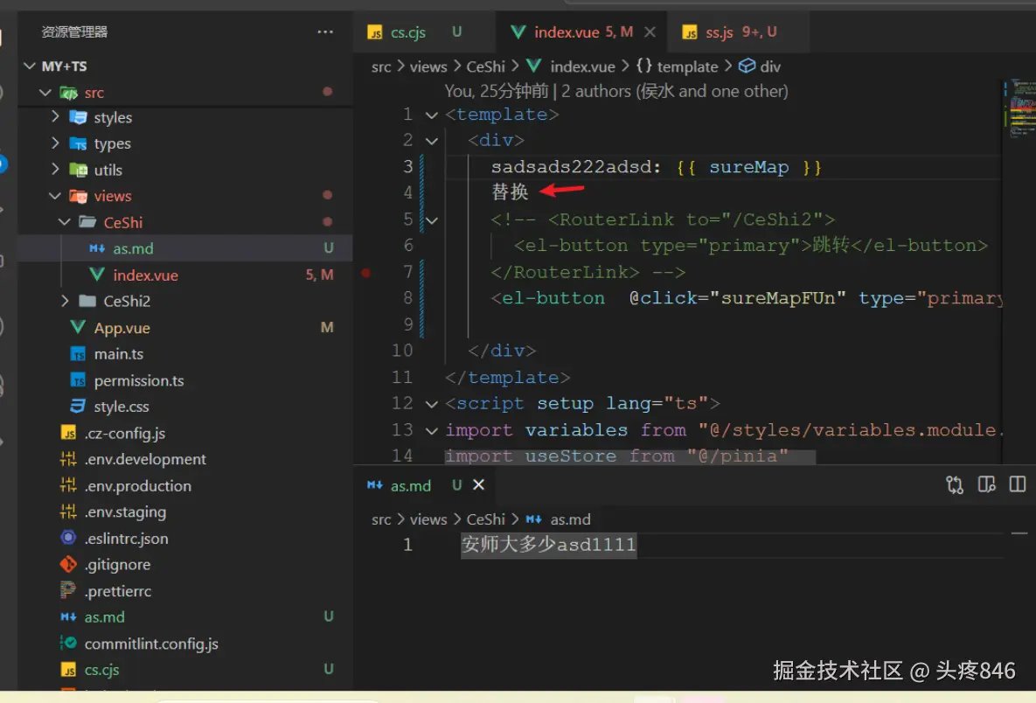This screenshot has width=1036, height=703.
Task: Open index.vue in the file tree
Action: [185, 275]
